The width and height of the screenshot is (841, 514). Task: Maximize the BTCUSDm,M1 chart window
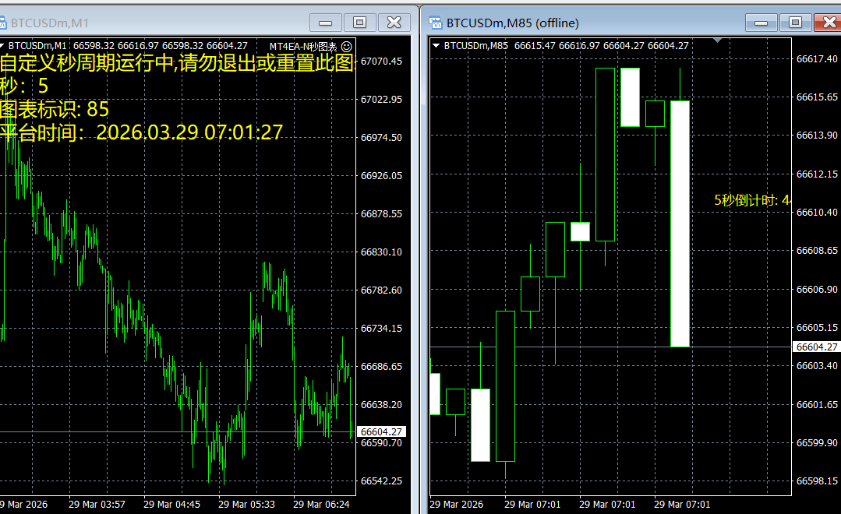360,23
